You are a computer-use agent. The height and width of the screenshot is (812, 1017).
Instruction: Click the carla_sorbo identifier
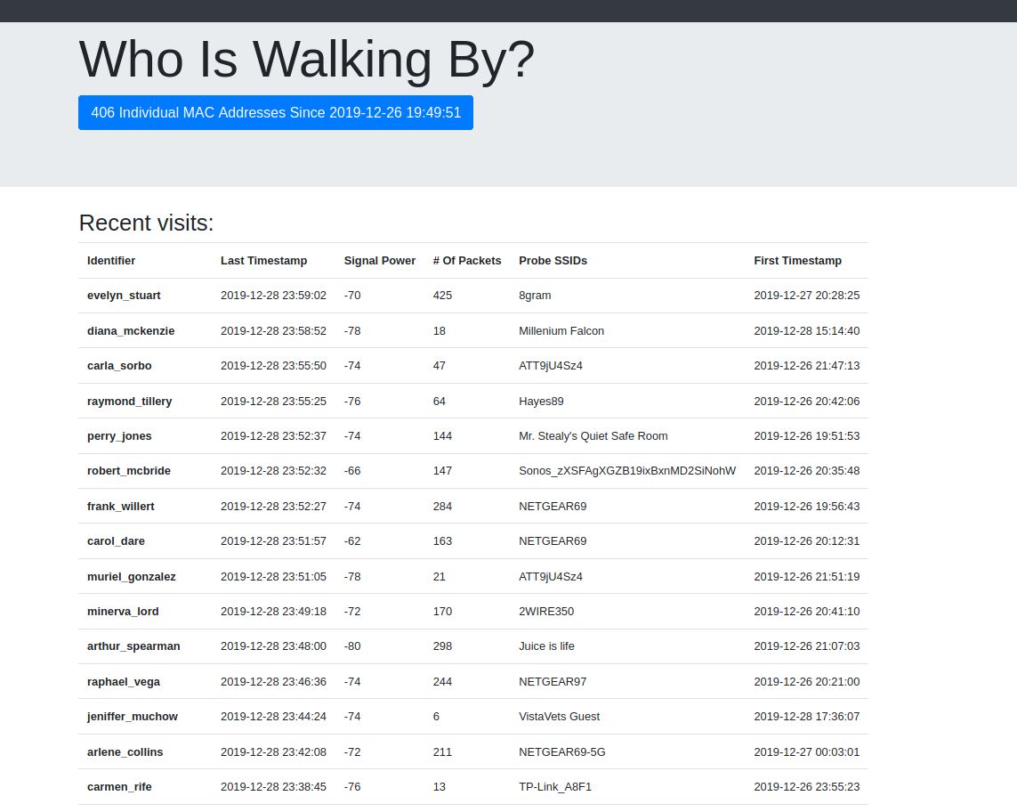[119, 365]
